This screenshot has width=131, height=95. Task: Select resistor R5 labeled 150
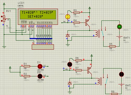pyautogui.click(x=112, y=46)
